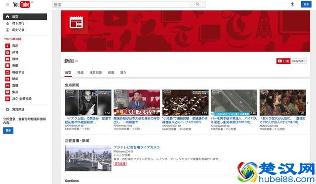Click the subscriber count 33,822,081

(x=298, y=61)
